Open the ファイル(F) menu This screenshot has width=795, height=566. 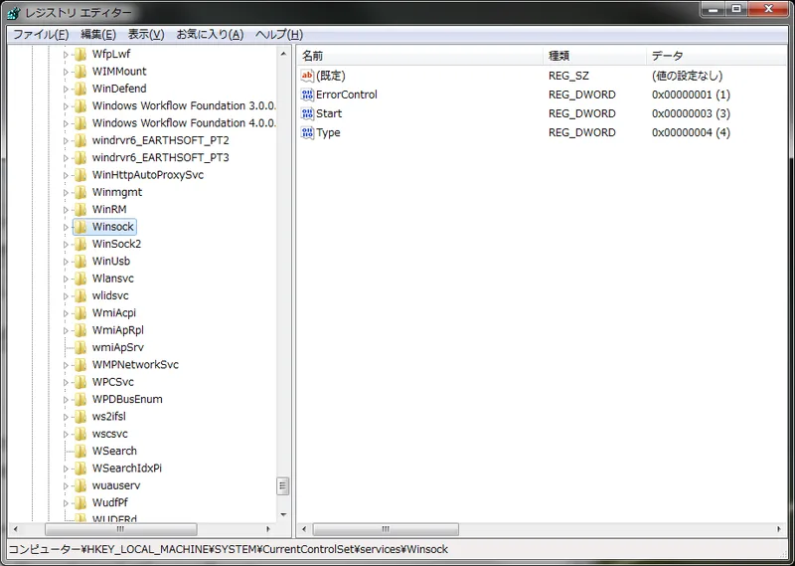click(40, 34)
